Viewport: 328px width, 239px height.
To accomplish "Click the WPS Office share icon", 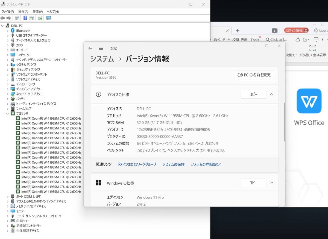I will pyautogui.click(x=298, y=39).
